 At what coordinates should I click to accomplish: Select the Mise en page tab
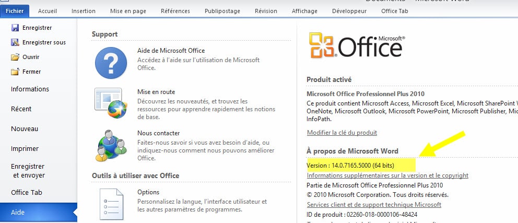point(129,10)
